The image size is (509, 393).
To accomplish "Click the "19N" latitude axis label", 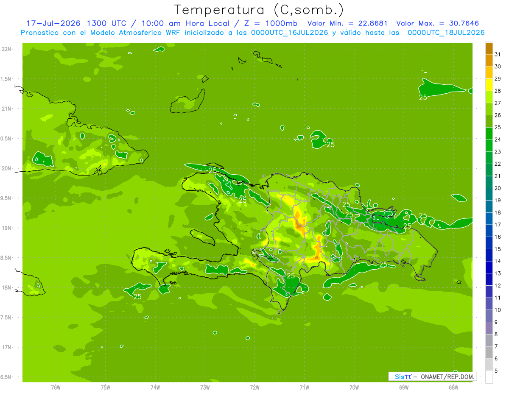I will click(x=7, y=228).
